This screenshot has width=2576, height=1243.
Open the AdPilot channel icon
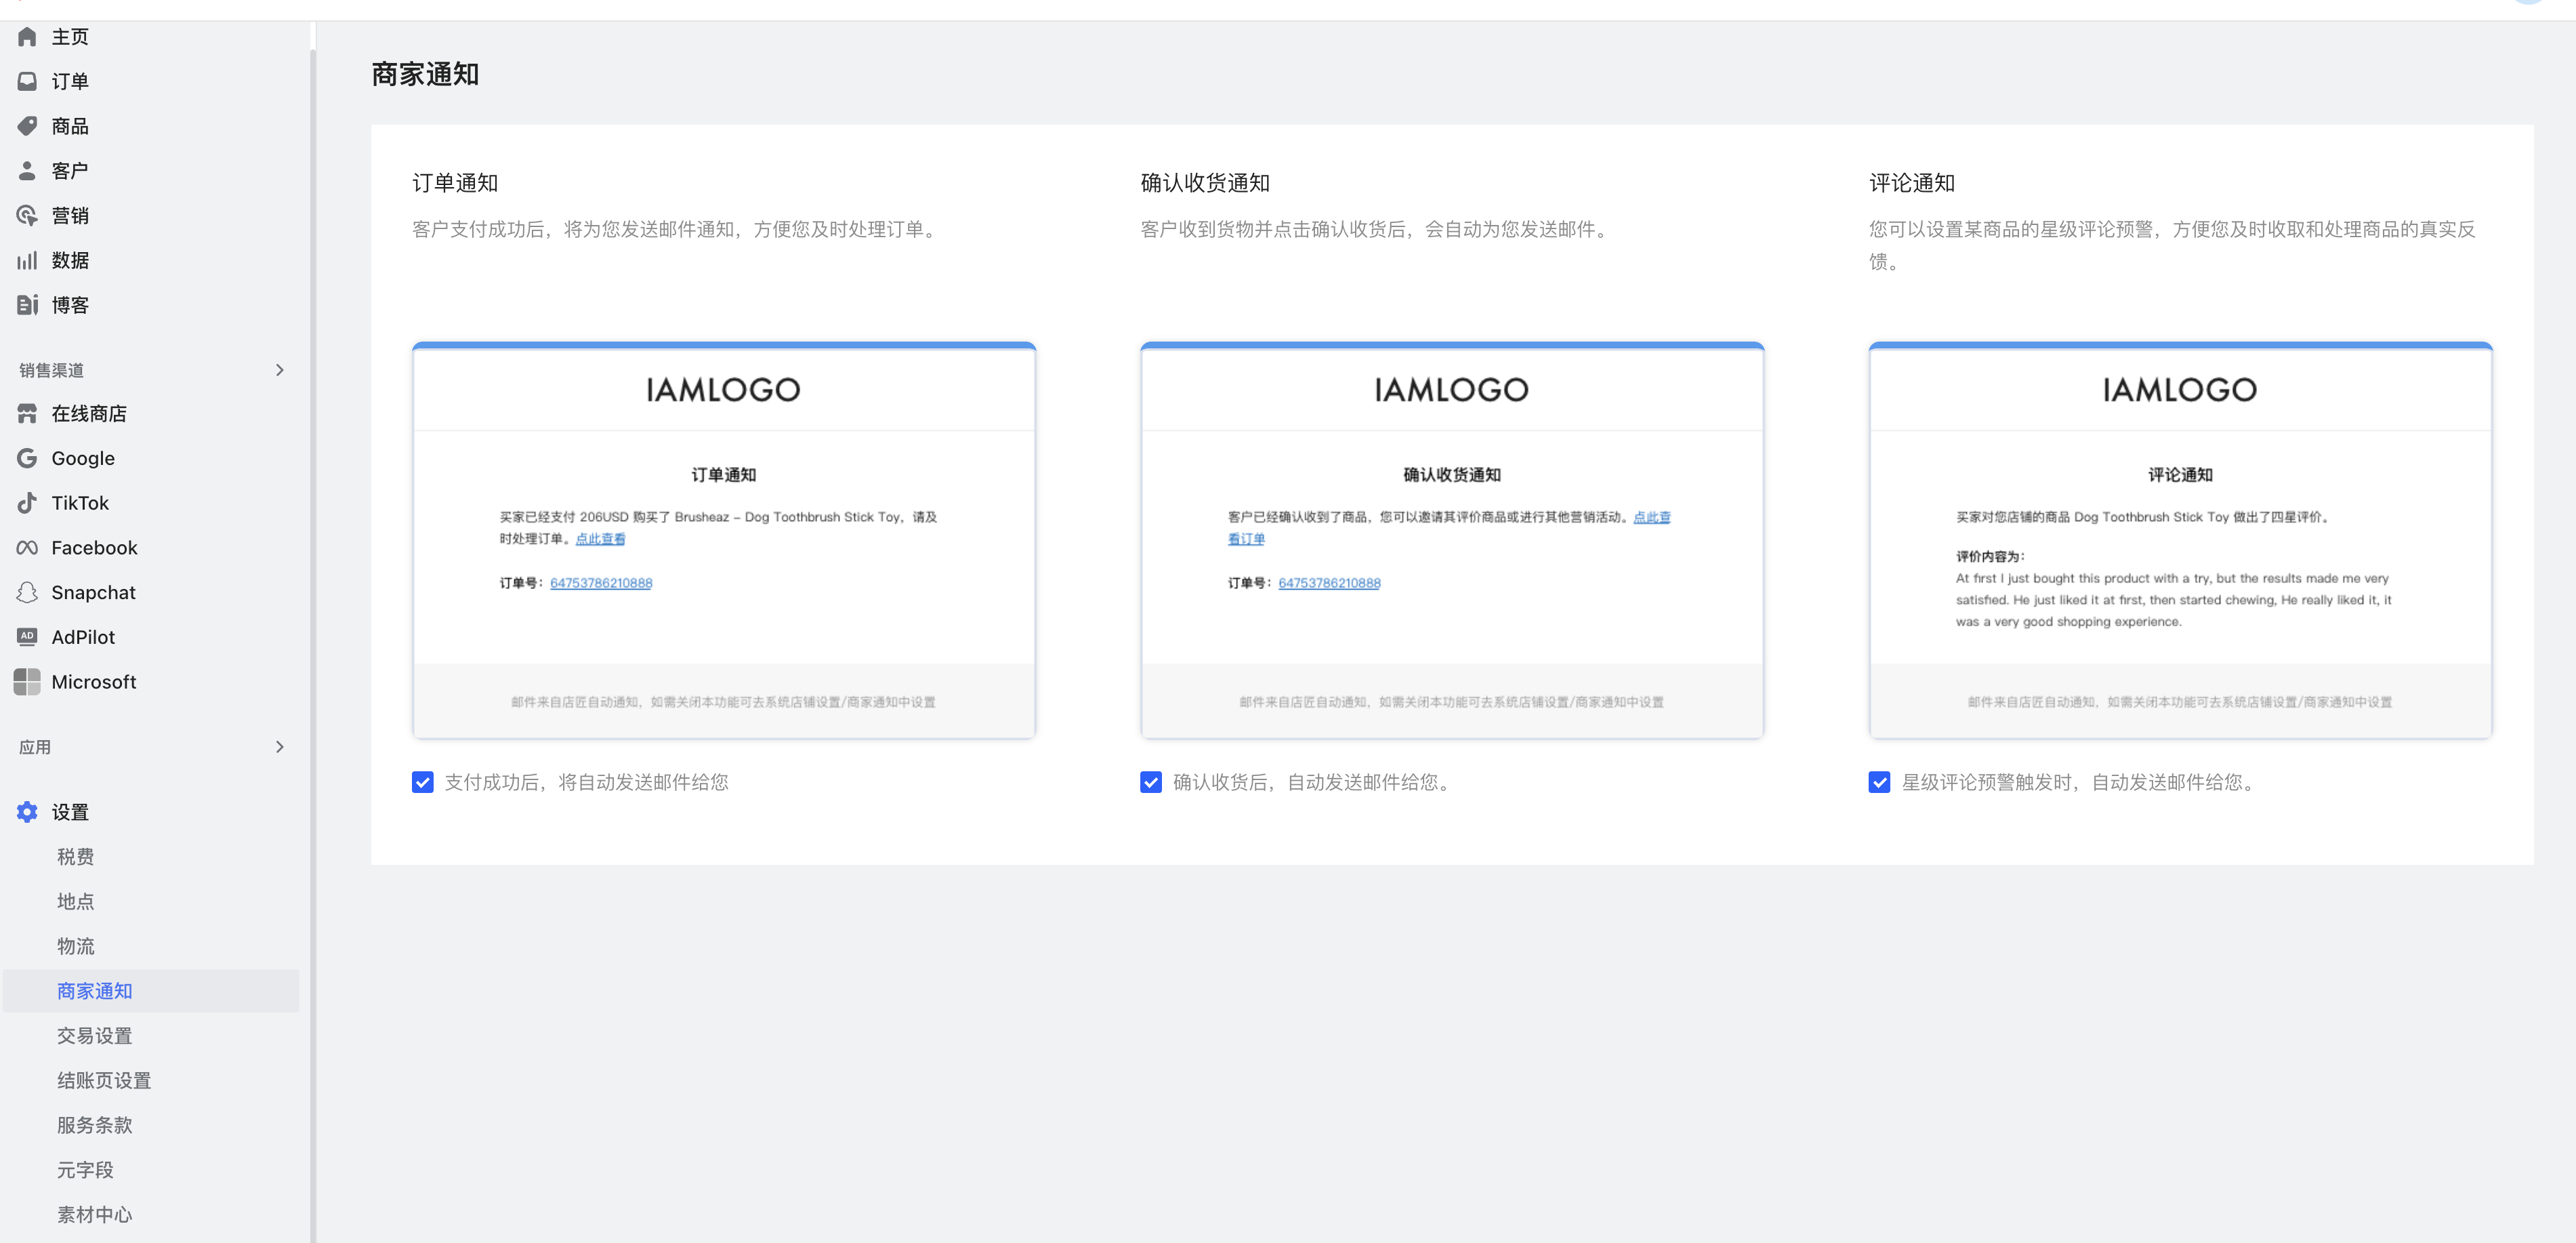click(27, 637)
